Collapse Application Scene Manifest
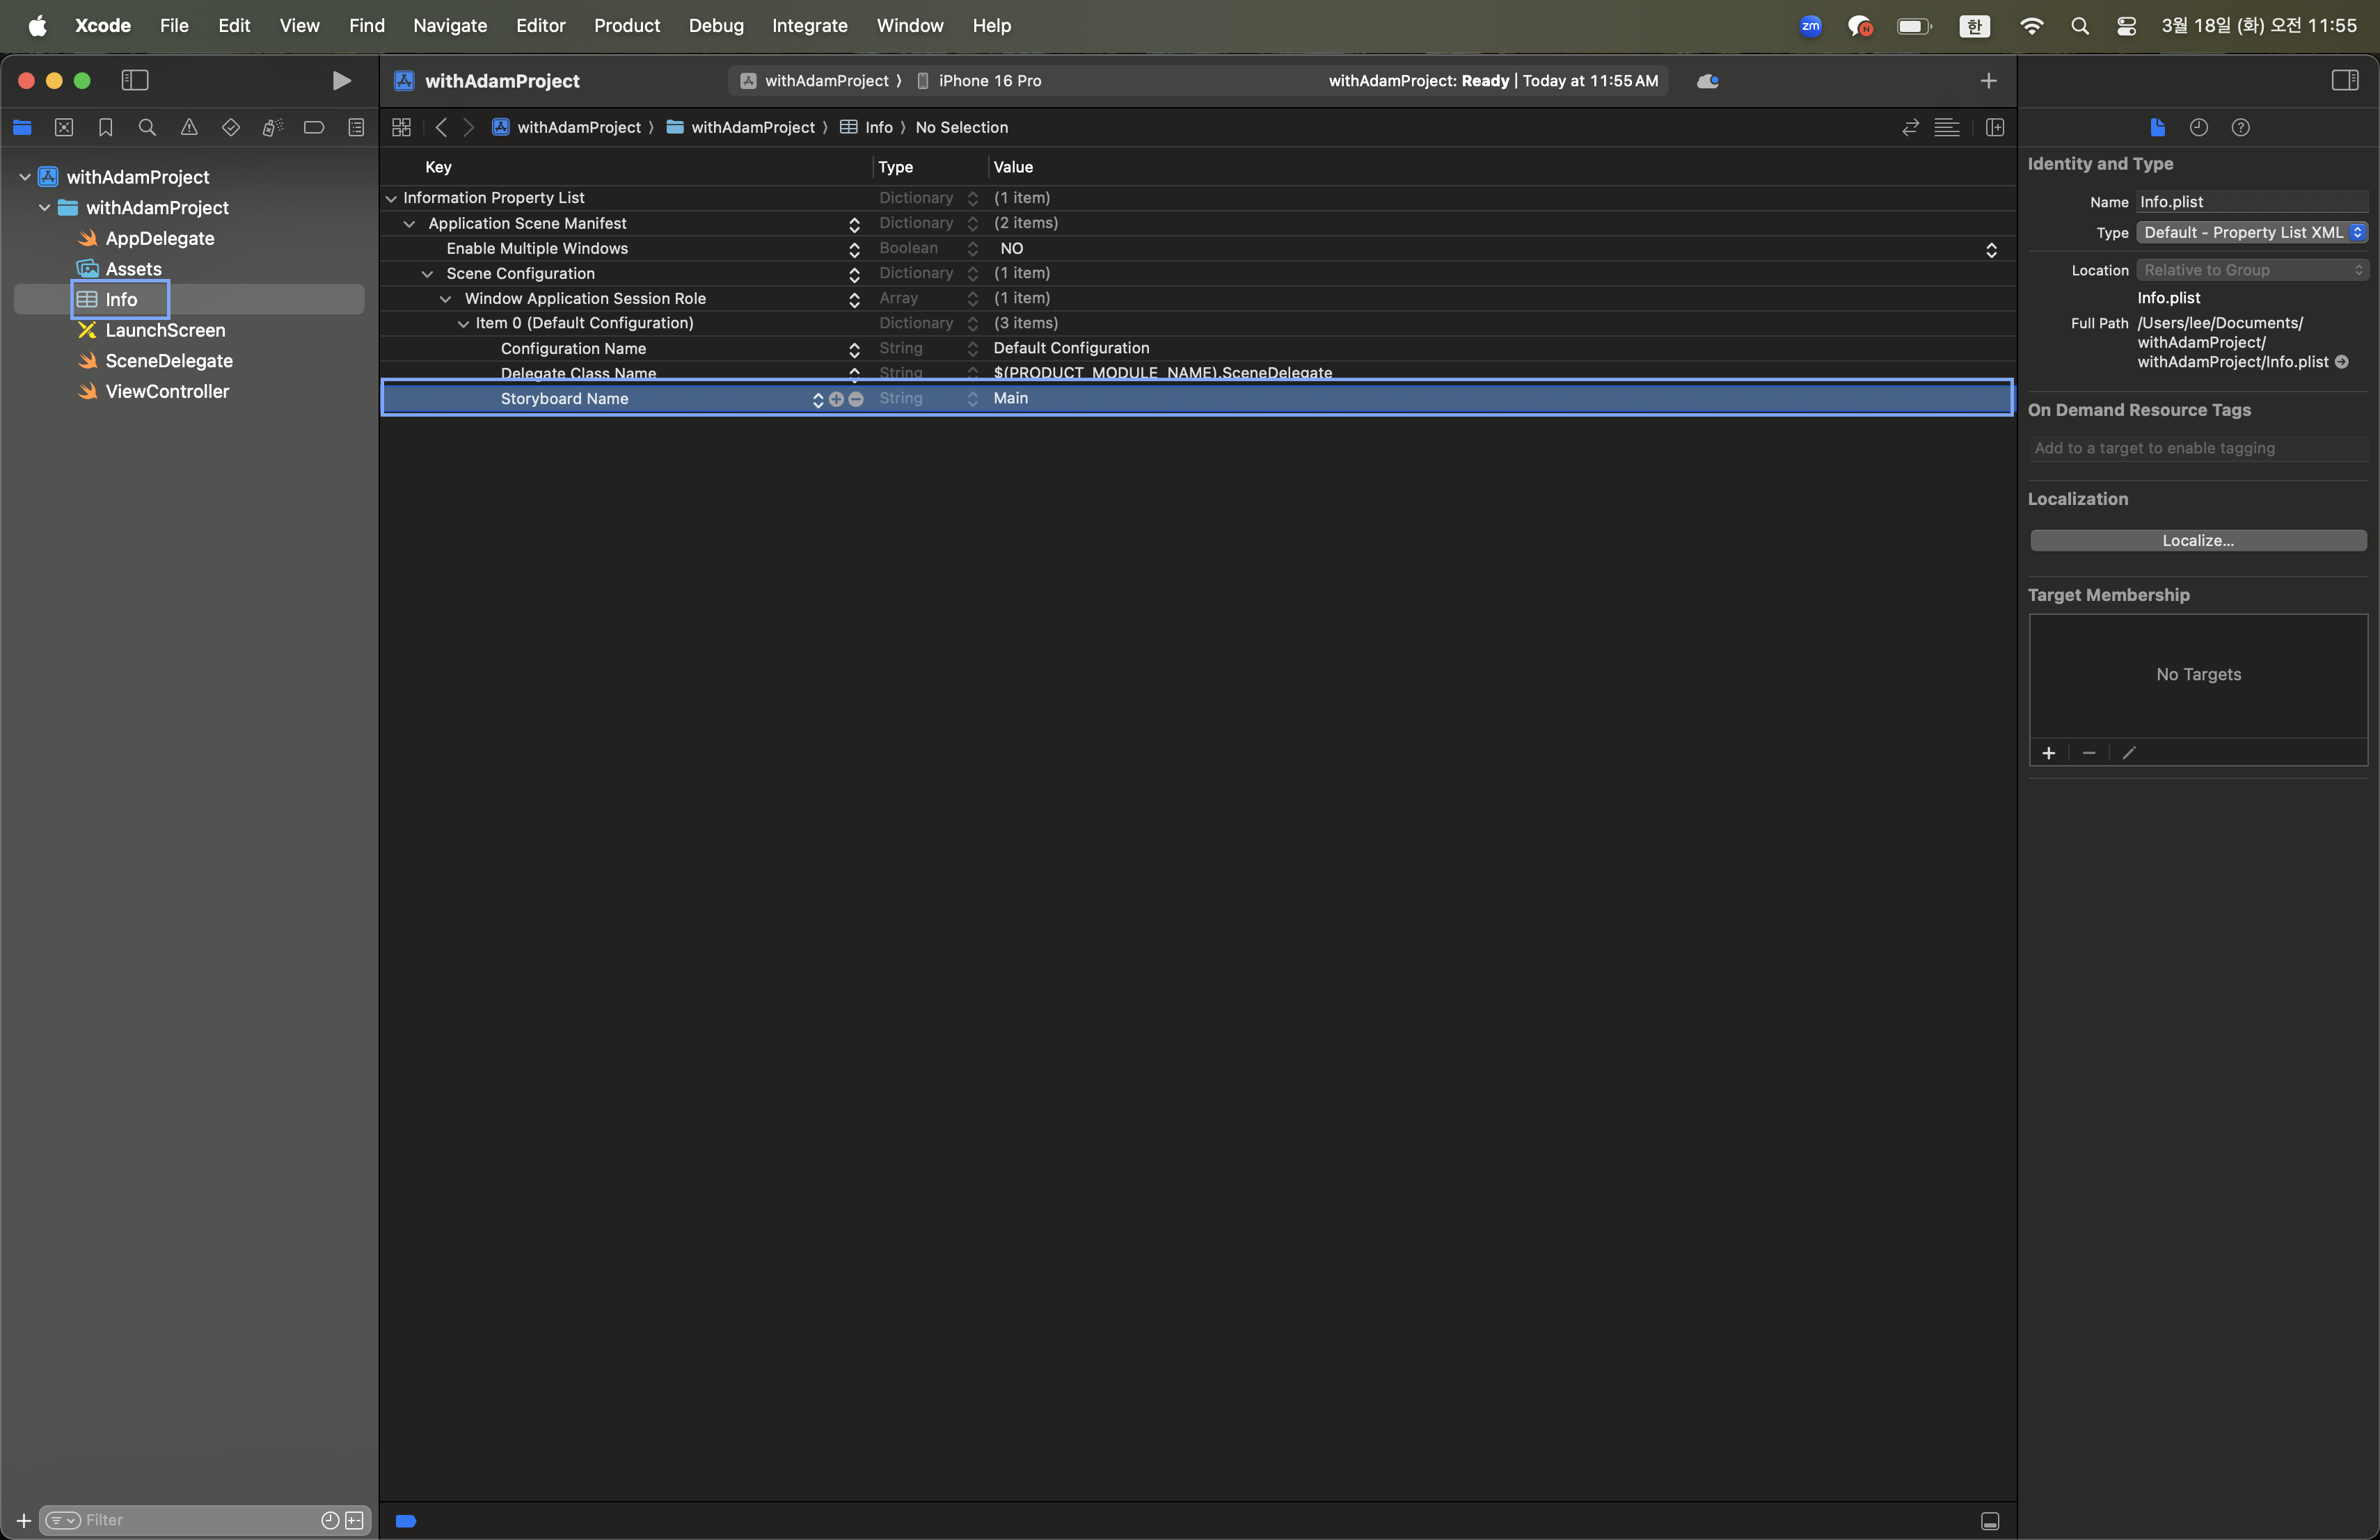Image resolution: width=2380 pixels, height=1540 pixels. point(409,224)
